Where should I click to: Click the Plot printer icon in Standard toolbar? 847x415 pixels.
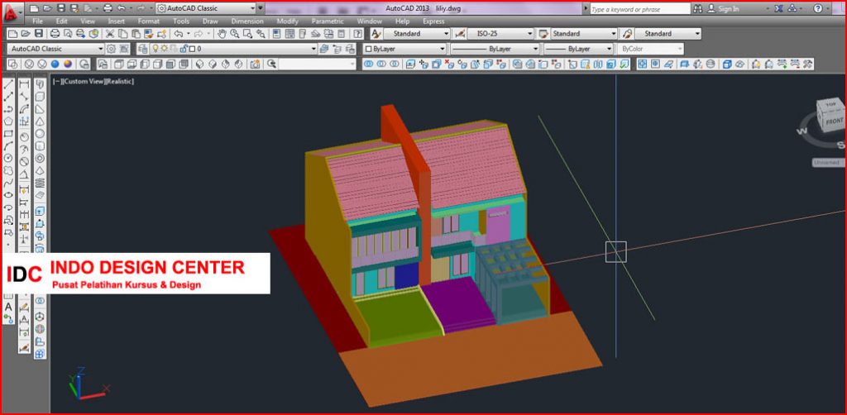coord(55,34)
